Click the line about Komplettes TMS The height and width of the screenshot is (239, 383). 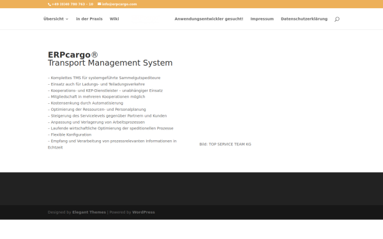104,78
